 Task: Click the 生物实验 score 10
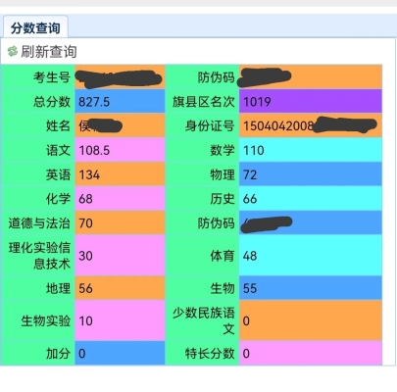point(85,320)
